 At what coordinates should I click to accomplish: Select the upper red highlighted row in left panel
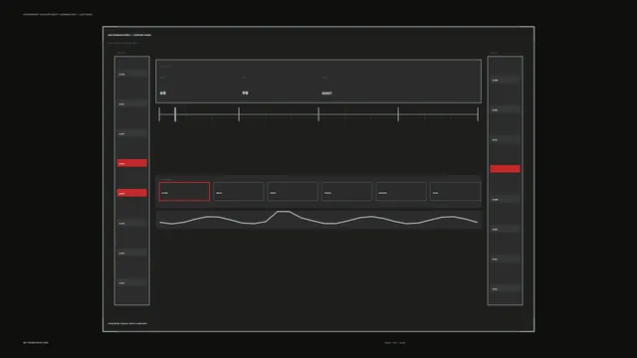click(132, 163)
